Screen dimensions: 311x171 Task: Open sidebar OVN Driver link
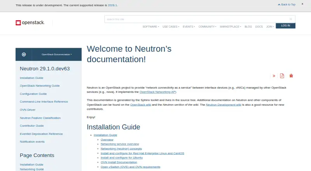point(28,110)
